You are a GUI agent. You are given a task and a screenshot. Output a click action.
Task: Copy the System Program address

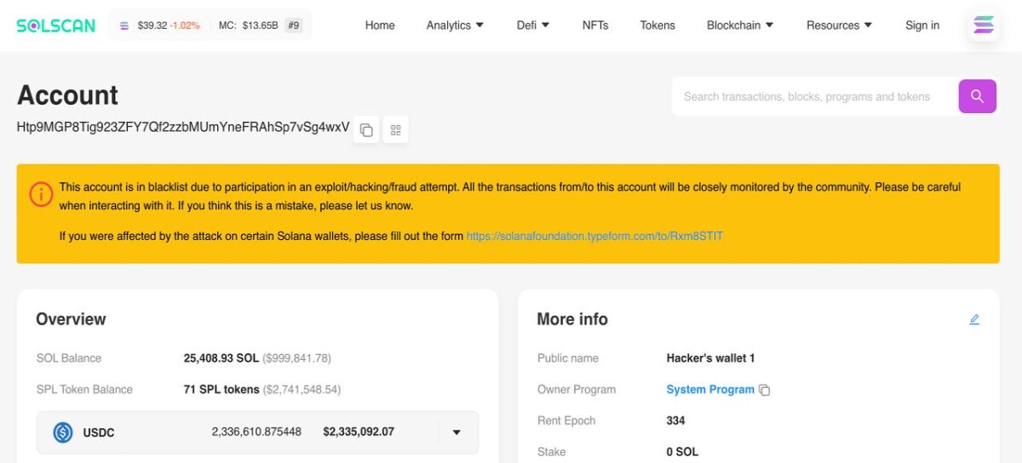[765, 390]
